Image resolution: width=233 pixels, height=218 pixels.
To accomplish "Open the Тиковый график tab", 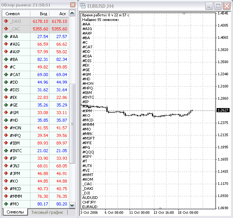I will click(47, 212).
